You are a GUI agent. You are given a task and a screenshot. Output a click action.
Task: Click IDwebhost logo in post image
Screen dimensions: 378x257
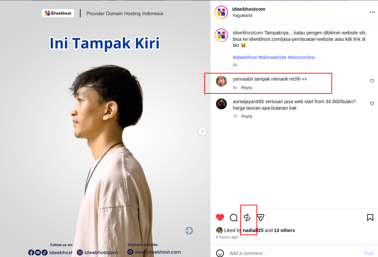pyautogui.click(x=58, y=13)
